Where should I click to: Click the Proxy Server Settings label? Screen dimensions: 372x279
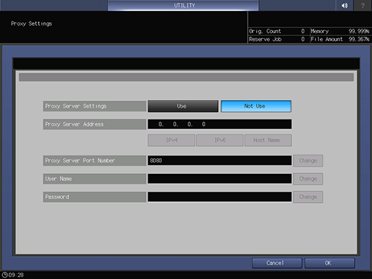pyautogui.click(x=95, y=106)
